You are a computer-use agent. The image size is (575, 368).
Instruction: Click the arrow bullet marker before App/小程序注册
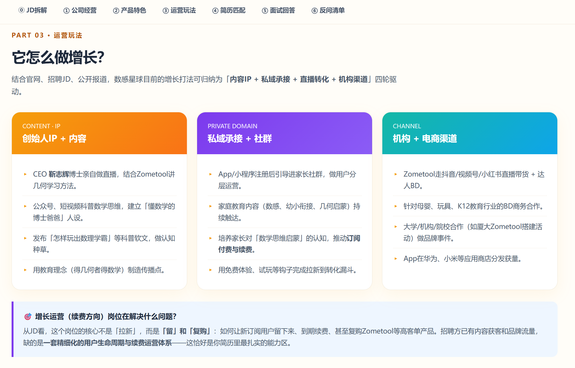(x=211, y=174)
